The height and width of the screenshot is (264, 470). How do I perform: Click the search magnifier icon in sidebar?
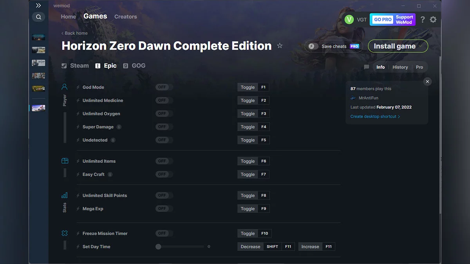(x=38, y=17)
